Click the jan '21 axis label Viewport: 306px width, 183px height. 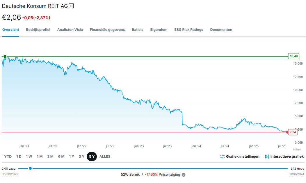coord(24,146)
